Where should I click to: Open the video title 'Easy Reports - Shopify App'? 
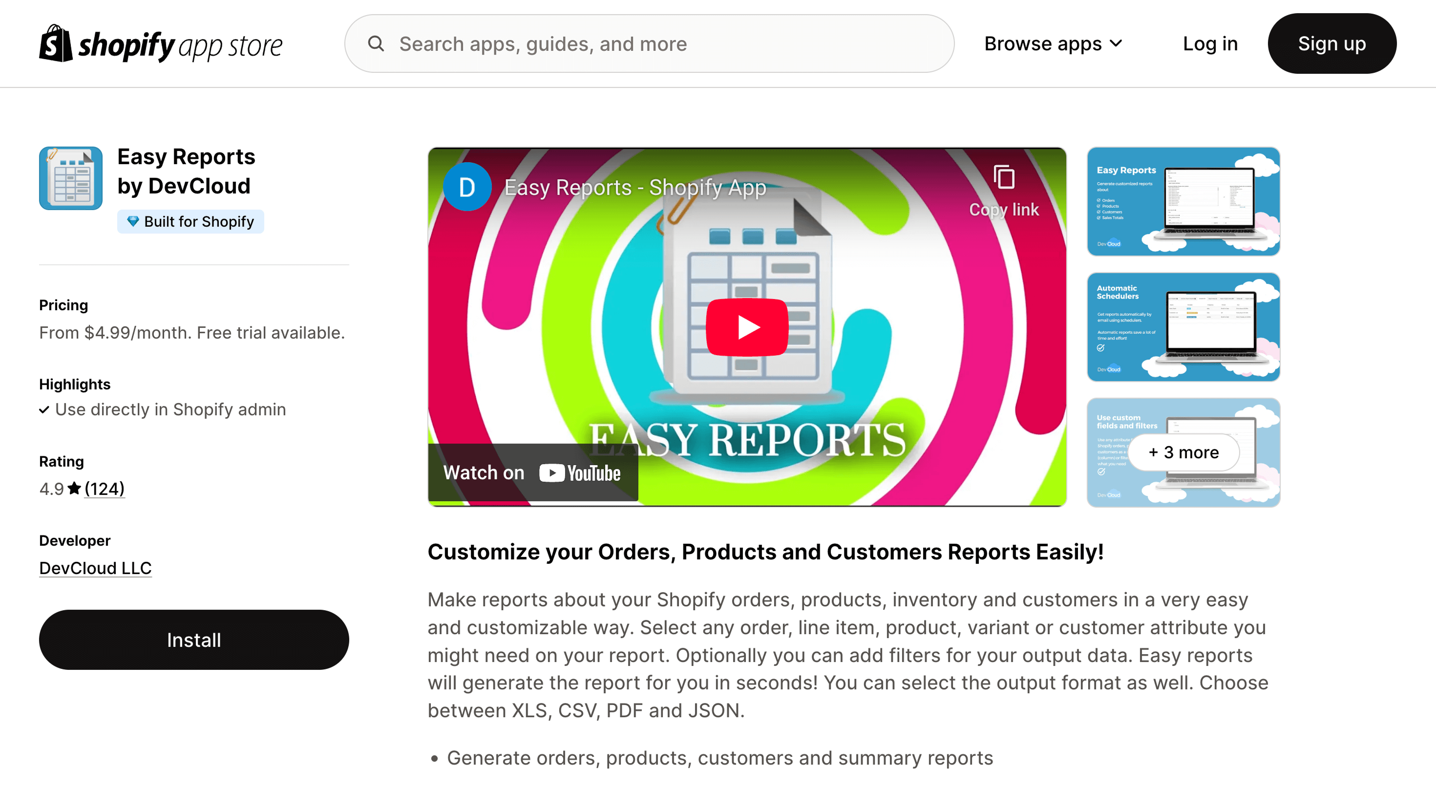tap(635, 188)
